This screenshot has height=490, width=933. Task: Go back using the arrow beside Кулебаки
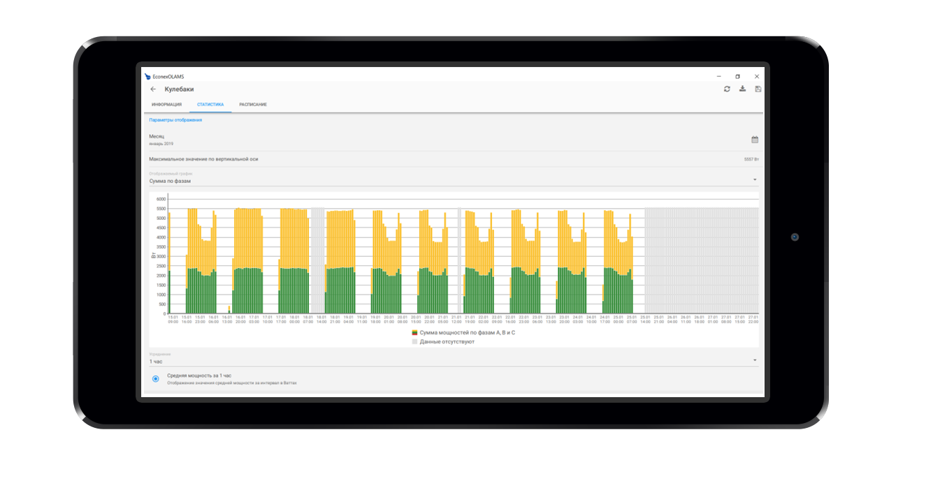click(153, 89)
